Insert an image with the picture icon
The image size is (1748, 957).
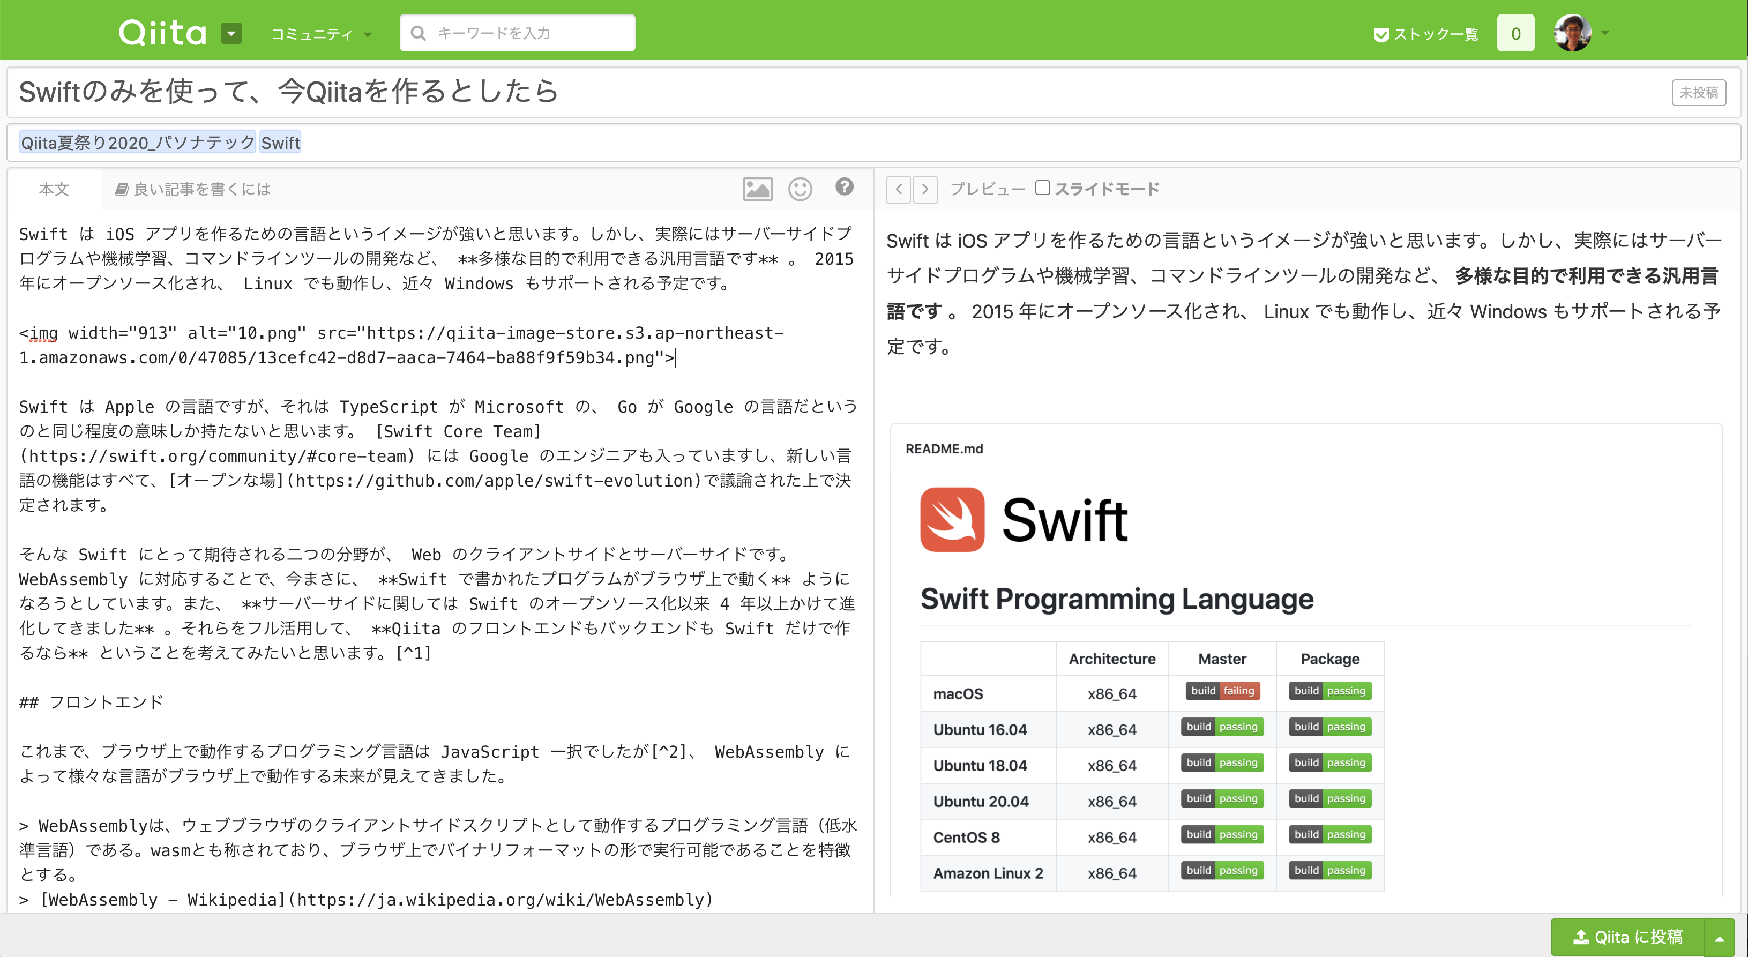click(757, 189)
